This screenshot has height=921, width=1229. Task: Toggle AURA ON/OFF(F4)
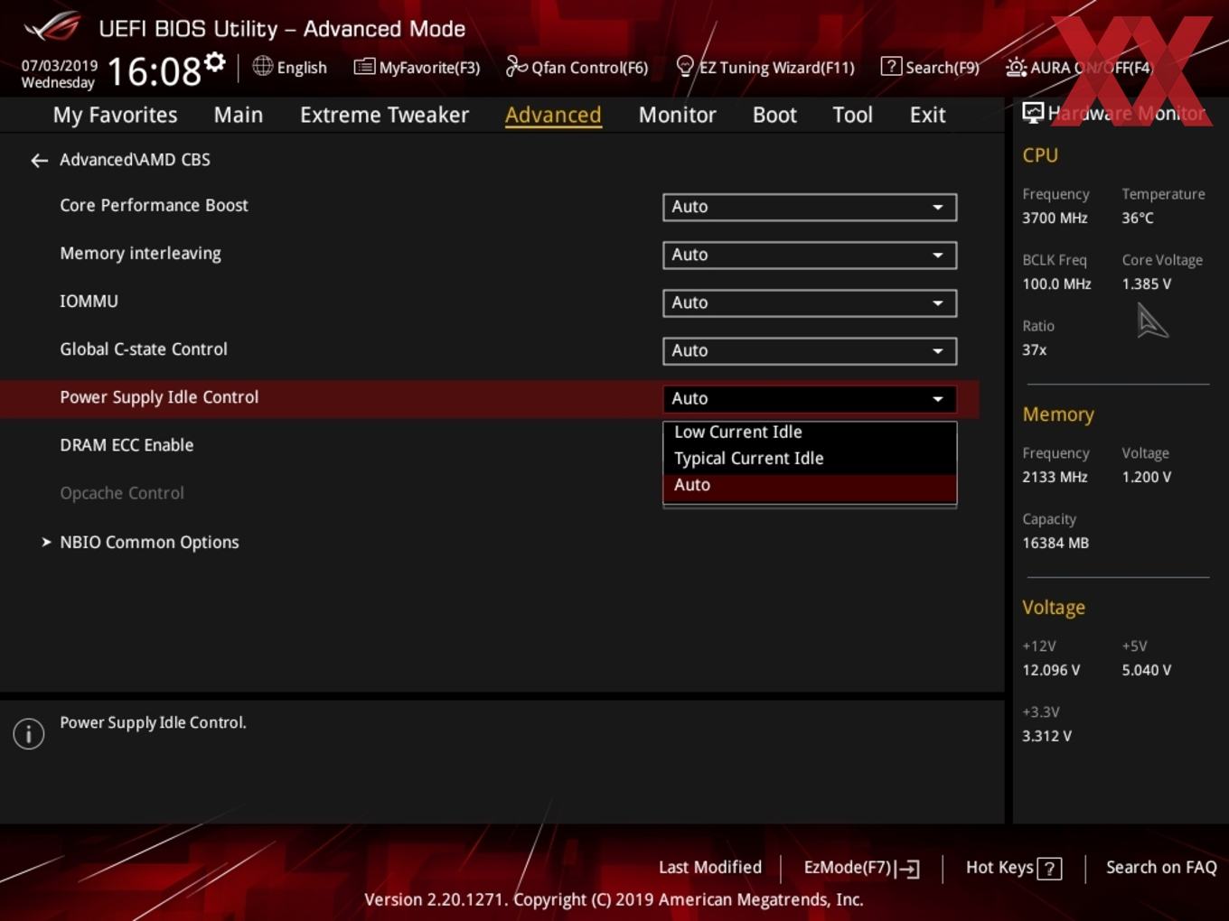click(1079, 67)
